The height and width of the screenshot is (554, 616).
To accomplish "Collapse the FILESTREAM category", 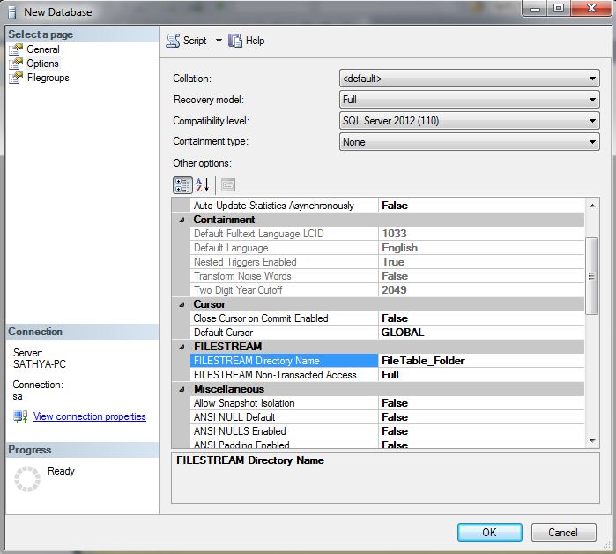I will pos(182,347).
